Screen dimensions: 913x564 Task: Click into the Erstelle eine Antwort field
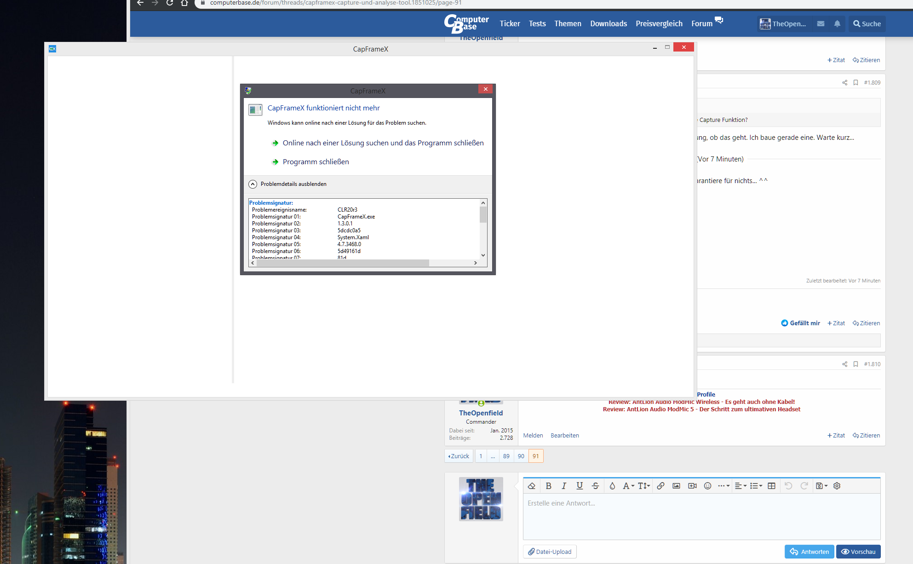click(701, 516)
